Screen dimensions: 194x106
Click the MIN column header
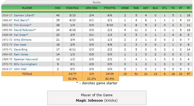[x=58, y=8]
